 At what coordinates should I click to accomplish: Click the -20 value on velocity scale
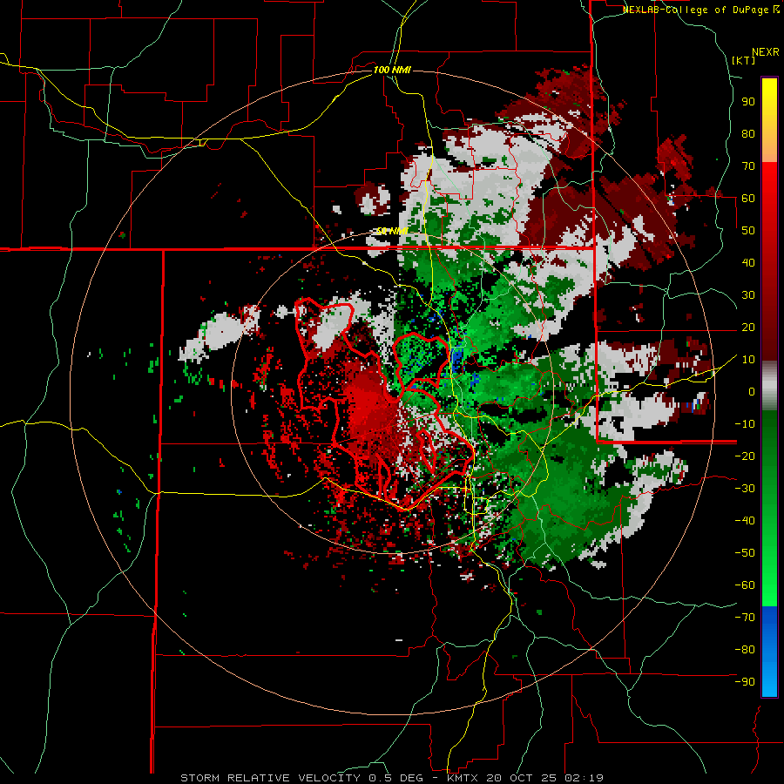coord(745,456)
